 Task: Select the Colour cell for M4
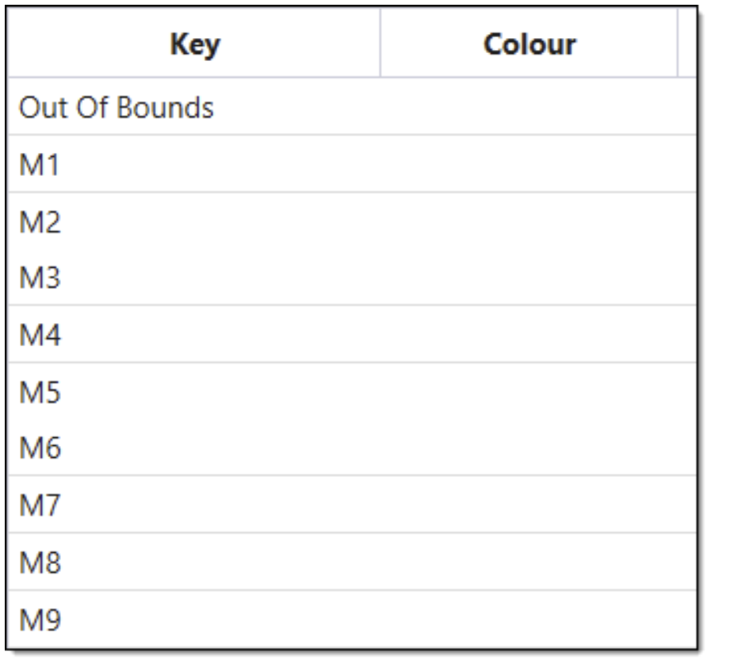pyautogui.click(x=529, y=336)
